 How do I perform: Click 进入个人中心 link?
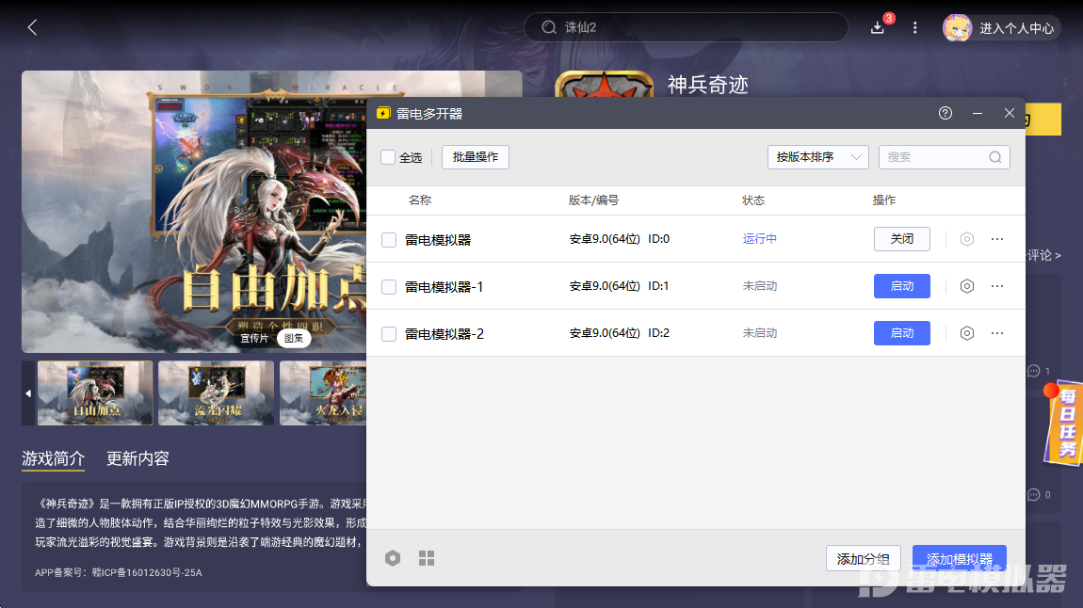pos(1017,28)
